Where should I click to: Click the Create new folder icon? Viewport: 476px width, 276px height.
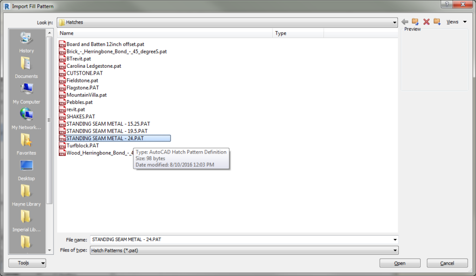[437, 21]
